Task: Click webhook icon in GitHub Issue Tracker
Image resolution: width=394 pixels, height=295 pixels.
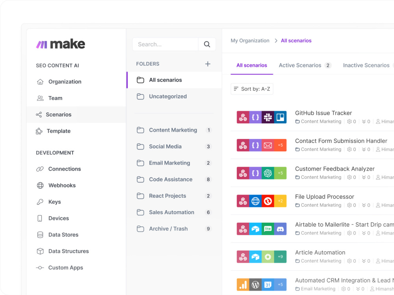Action: pos(243,117)
